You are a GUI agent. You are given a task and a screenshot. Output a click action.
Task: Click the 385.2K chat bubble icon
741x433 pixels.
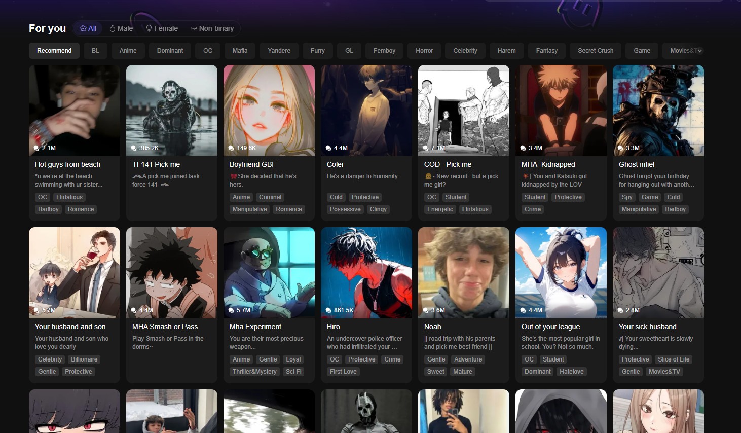pyautogui.click(x=134, y=148)
